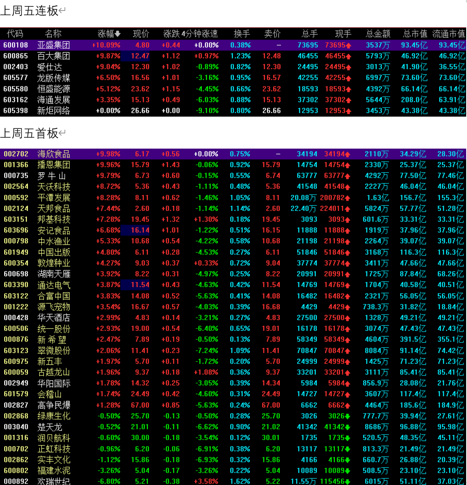Select stock name 会稽山
This screenshot has width=467, height=485.
pyautogui.click(x=50, y=394)
